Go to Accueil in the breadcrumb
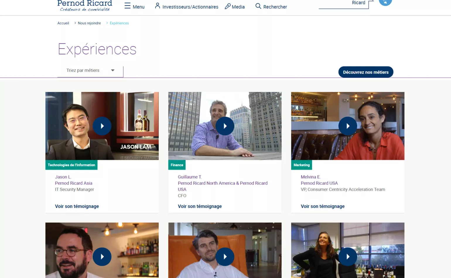The height and width of the screenshot is (278, 451). pos(63,23)
